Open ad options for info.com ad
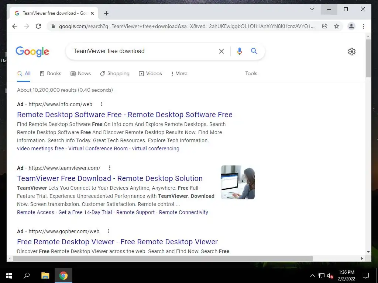The image size is (378, 283). point(102,104)
